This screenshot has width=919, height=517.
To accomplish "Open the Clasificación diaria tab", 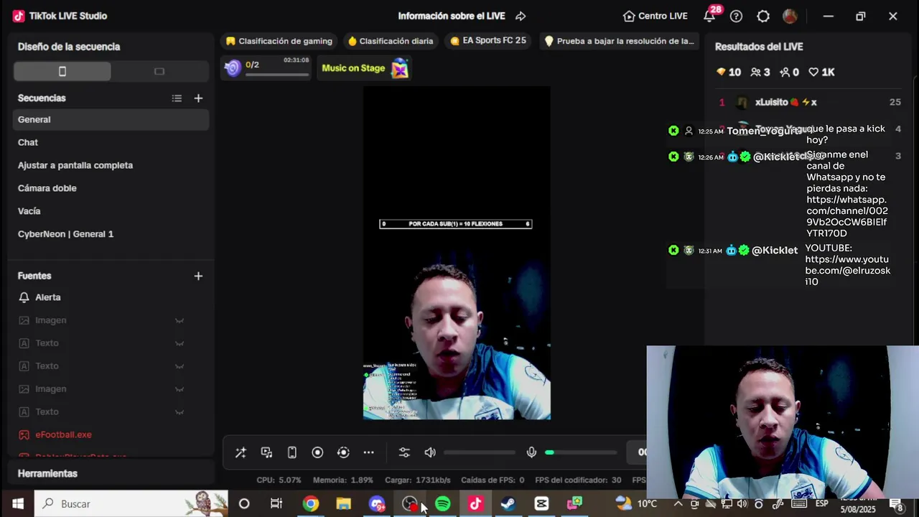I will click(391, 41).
